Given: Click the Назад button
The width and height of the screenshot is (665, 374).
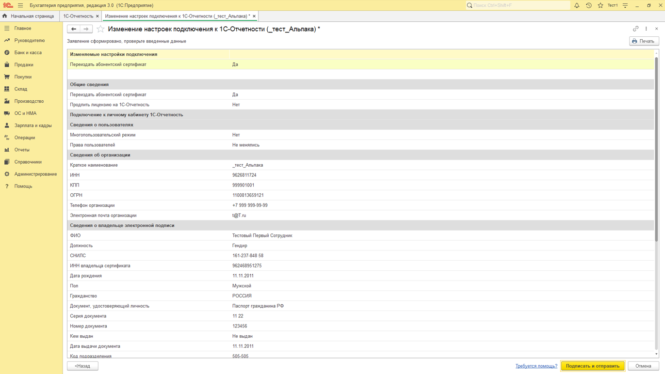Looking at the screenshot, I should 82,366.
